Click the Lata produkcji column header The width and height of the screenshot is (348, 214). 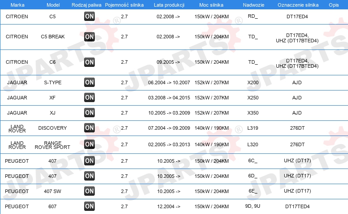click(x=169, y=5)
